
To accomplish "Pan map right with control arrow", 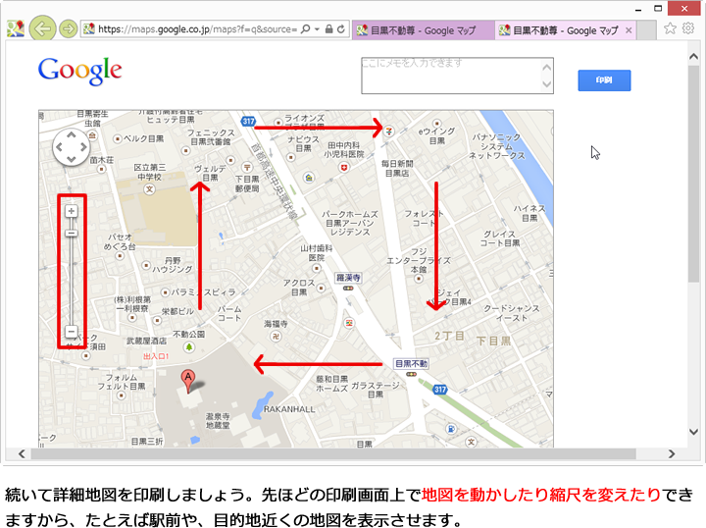I will click(x=83, y=147).
